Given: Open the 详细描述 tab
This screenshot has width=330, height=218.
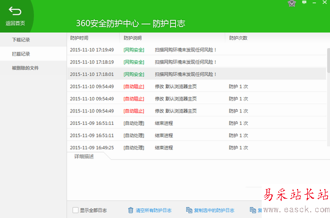Looking at the screenshot, I should coord(84,157).
